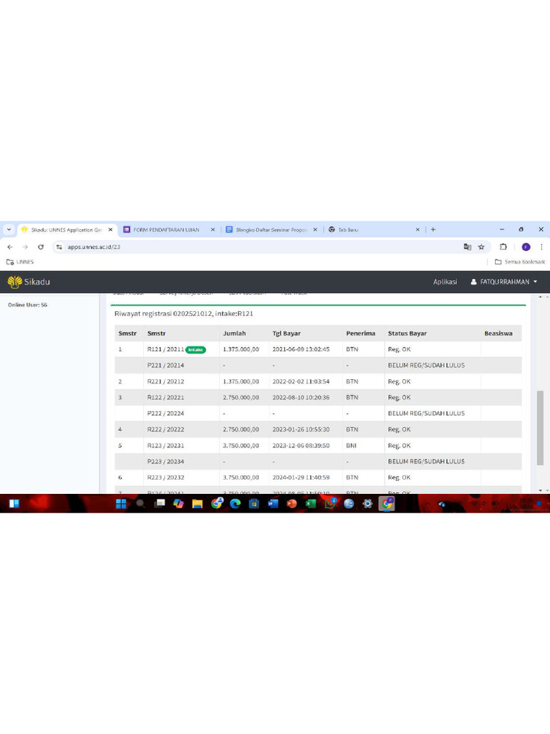
Task: Open WhatsApp from the taskbar
Action: click(x=330, y=504)
